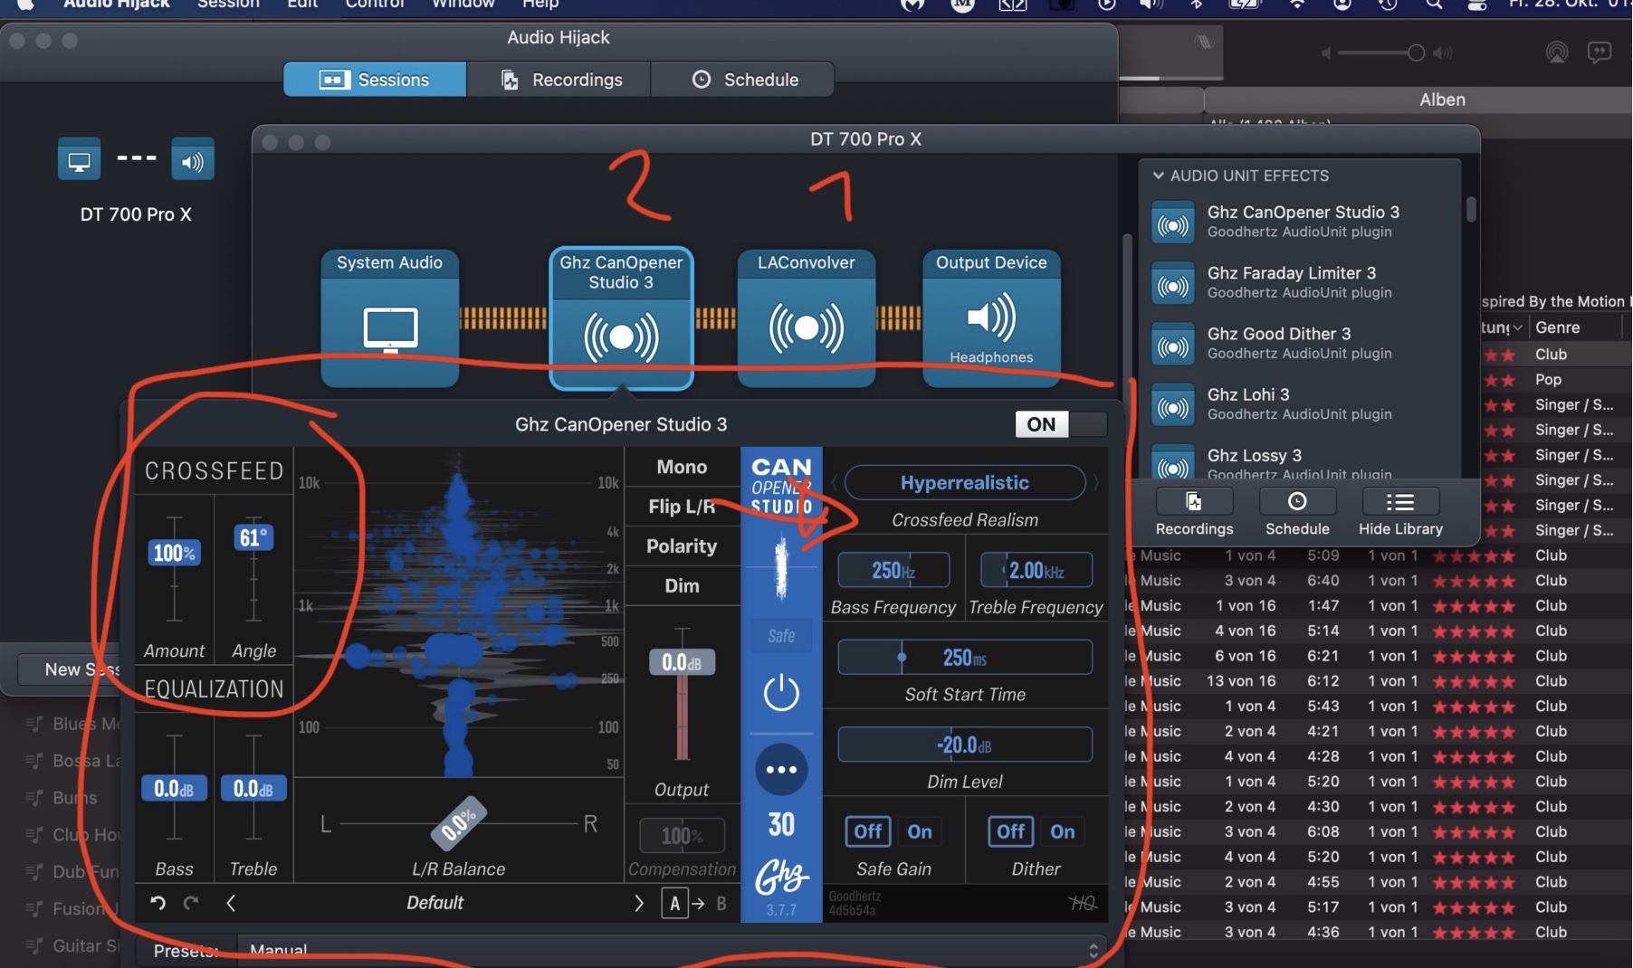Select previous Crossfeed Realism with left arrow
The image size is (1633, 968).
pos(835,482)
